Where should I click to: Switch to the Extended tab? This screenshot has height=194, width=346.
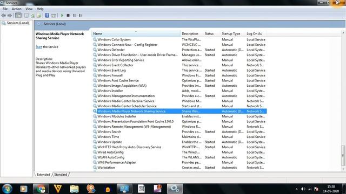[43, 175]
